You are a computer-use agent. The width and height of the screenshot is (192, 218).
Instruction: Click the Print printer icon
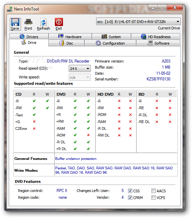(x=28, y=22)
